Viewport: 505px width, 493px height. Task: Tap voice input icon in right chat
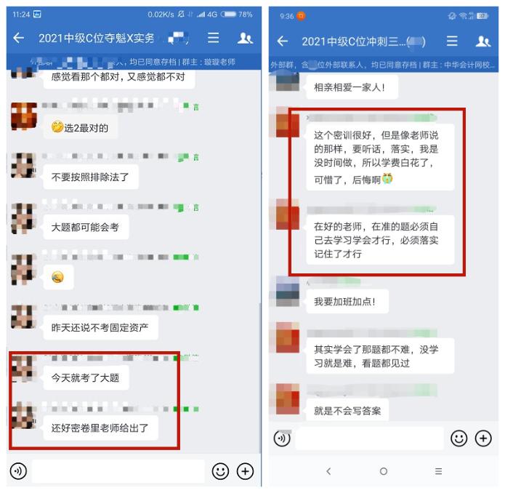click(x=282, y=438)
